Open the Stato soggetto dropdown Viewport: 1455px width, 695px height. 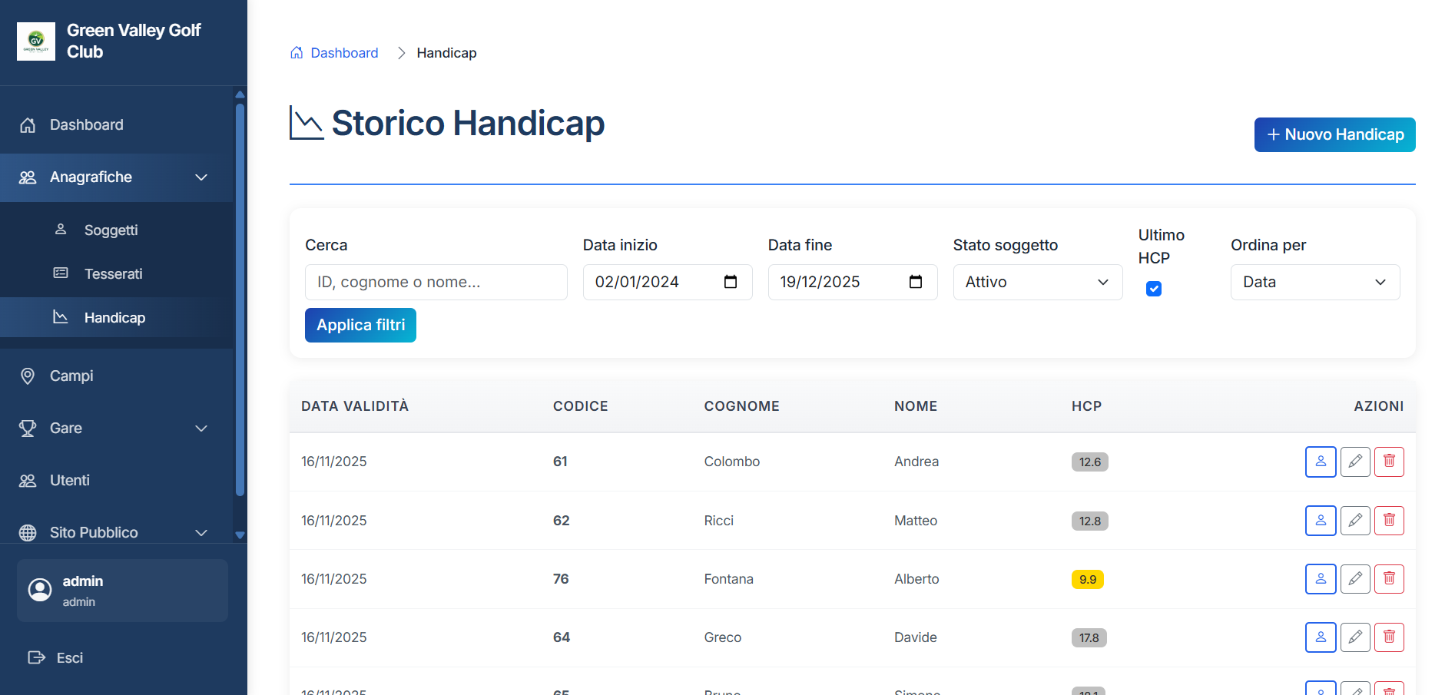coord(1037,282)
